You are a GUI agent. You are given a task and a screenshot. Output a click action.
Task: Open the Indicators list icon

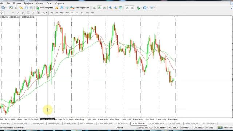pyautogui.click(x=138, y=8)
